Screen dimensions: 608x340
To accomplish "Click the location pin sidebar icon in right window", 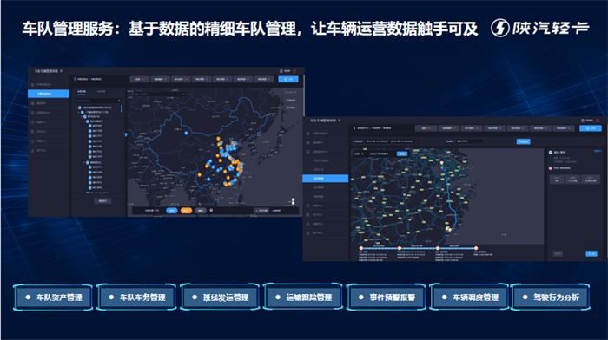I will click(307, 134).
